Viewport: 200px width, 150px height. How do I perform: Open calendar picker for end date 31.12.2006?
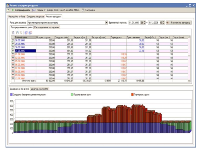click(161, 22)
